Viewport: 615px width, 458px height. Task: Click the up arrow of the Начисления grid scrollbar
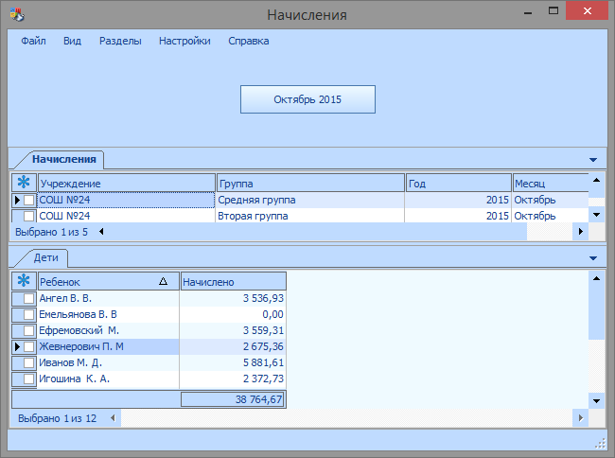(597, 180)
